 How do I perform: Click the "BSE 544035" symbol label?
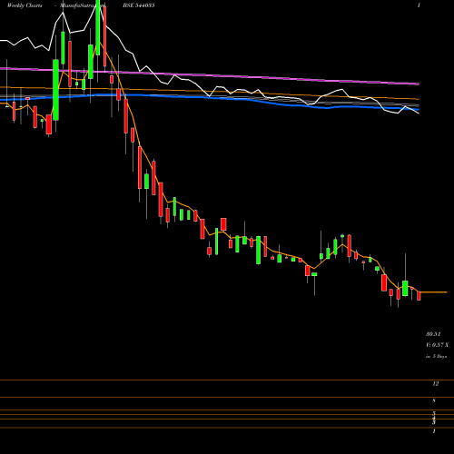(139, 5)
